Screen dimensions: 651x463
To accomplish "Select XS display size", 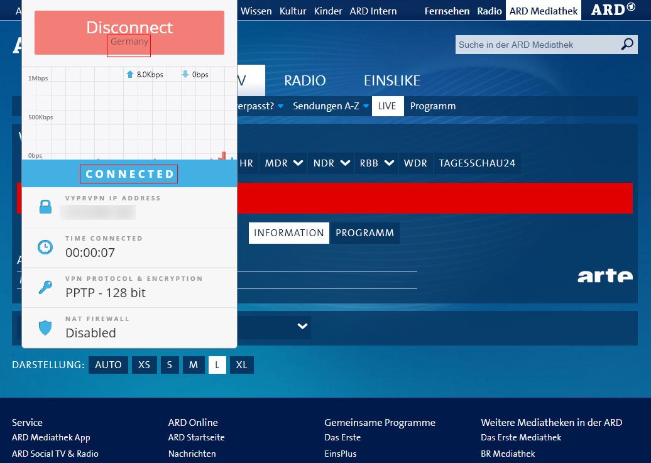I will 144,365.
